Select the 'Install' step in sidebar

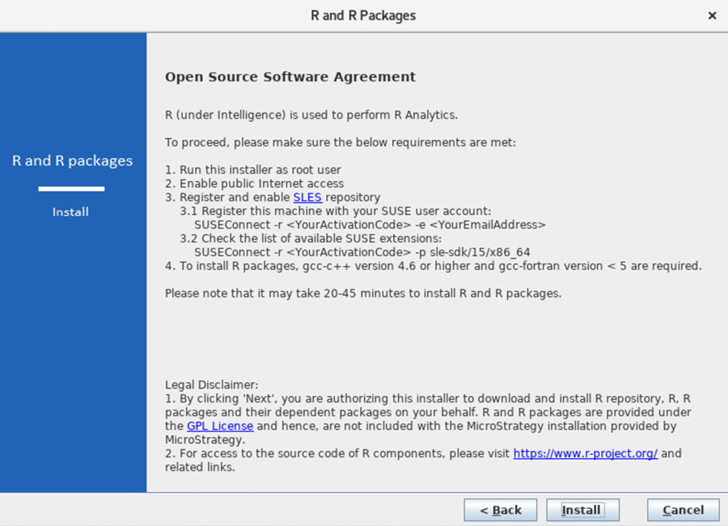click(x=70, y=212)
